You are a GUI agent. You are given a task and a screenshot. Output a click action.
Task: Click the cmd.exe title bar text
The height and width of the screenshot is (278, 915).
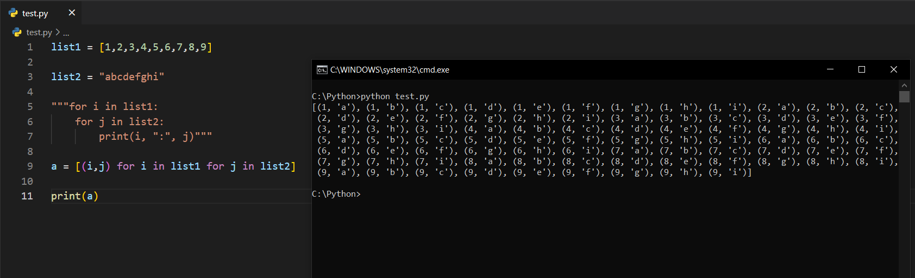[390, 70]
